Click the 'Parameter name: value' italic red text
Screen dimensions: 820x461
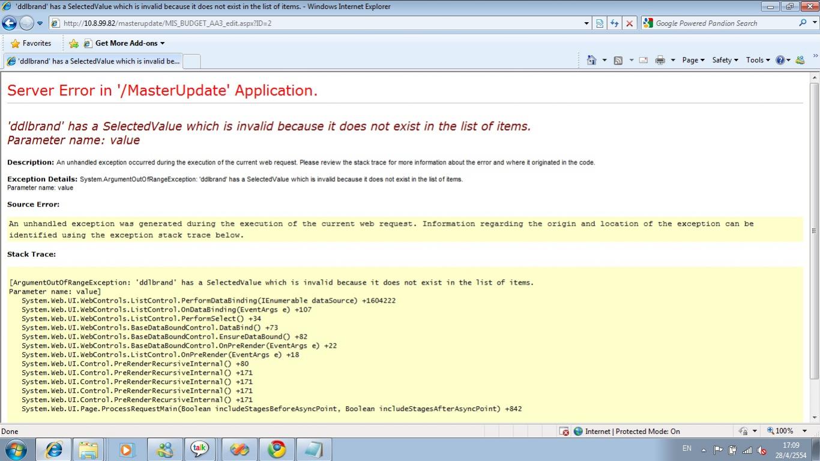click(73, 140)
